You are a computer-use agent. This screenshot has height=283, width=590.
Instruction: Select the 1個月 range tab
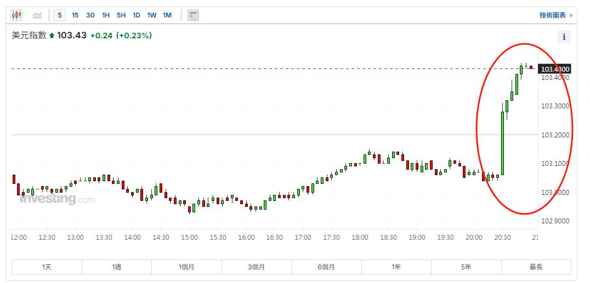click(x=186, y=267)
